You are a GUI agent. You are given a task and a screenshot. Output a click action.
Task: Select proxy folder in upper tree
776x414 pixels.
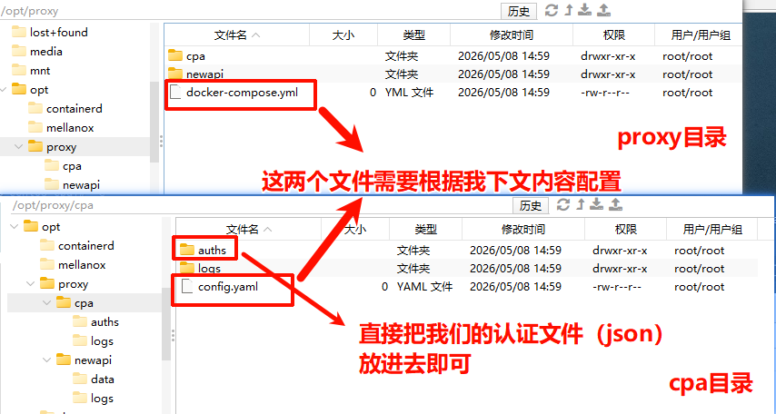pos(62,147)
